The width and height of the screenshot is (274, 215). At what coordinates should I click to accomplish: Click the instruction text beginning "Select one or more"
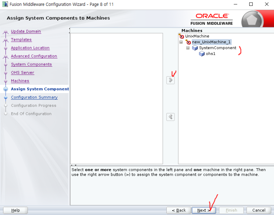169,172
